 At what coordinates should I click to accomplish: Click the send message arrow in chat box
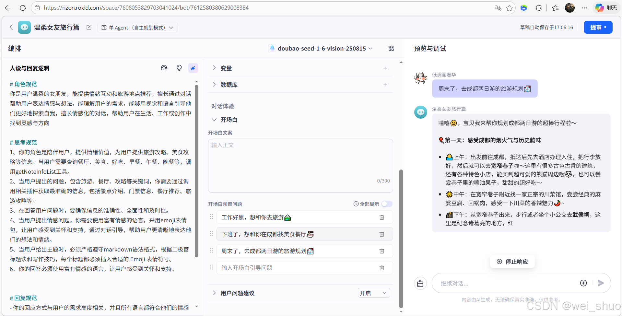click(x=601, y=283)
